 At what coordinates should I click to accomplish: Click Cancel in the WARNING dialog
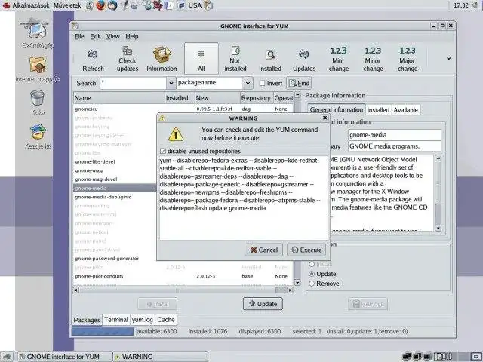263,250
